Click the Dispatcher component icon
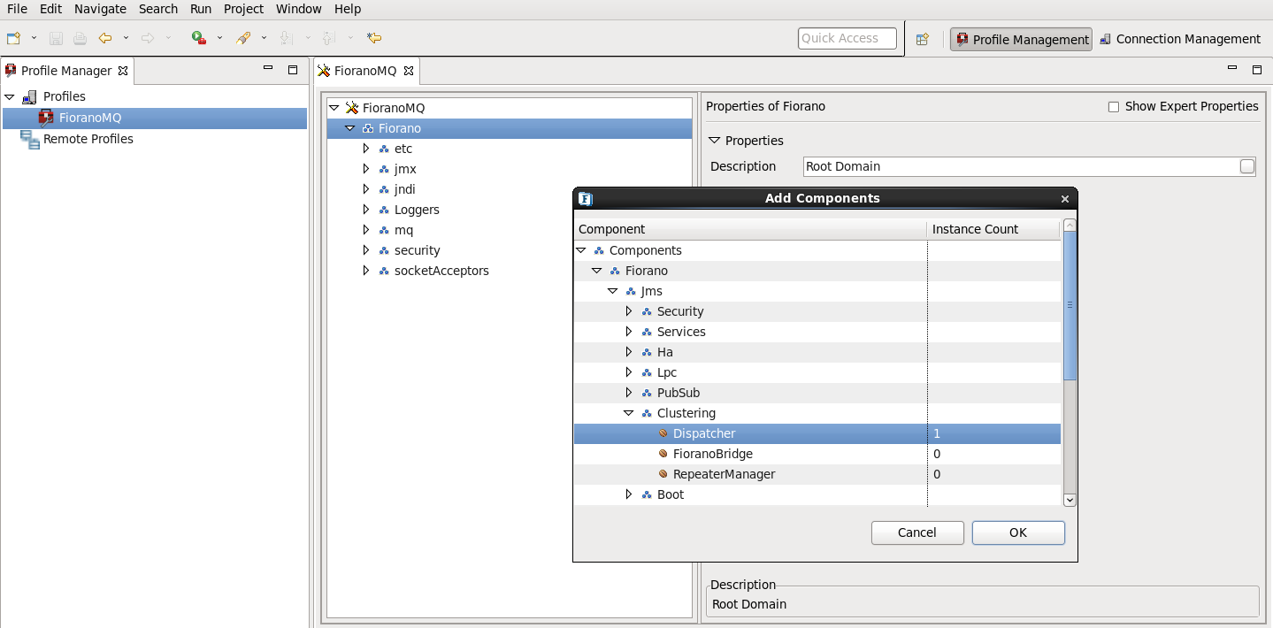 click(x=663, y=433)
